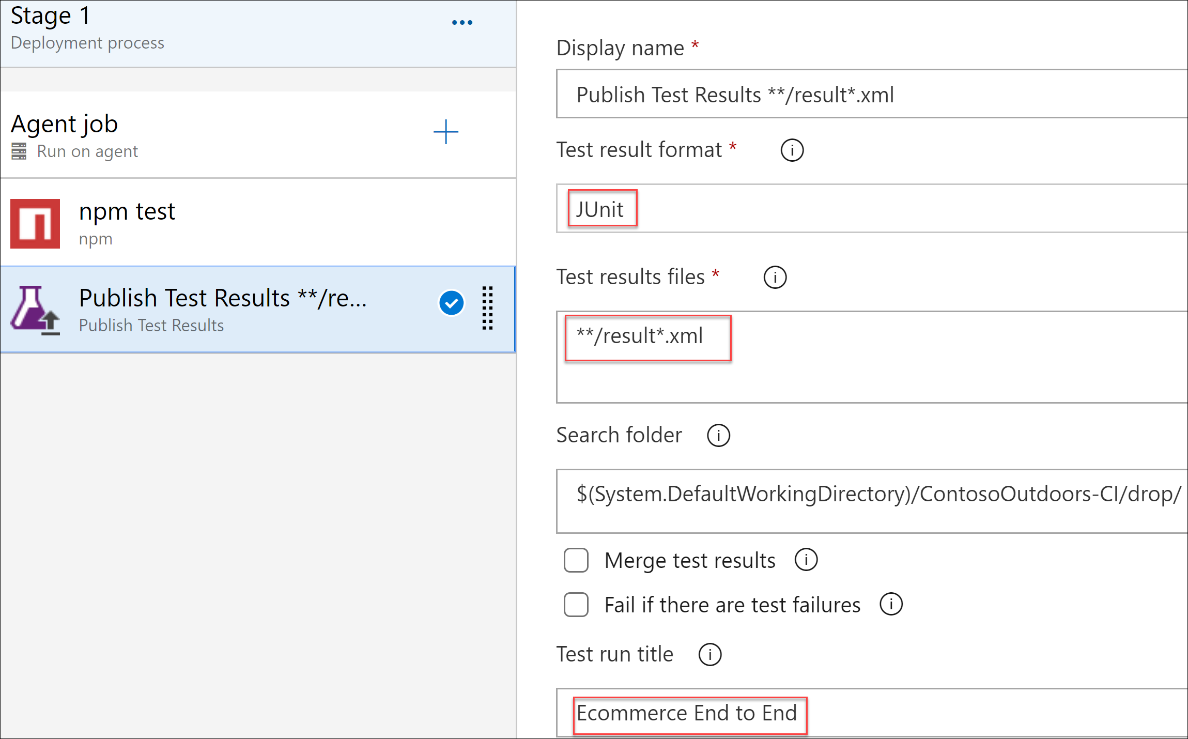Click the npm task icon

coord(35,223)
